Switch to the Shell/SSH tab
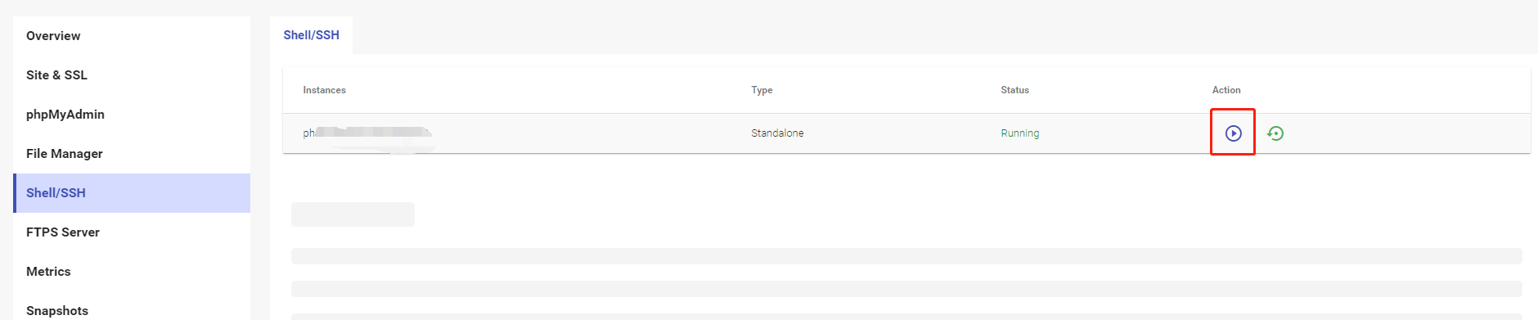The image size is (1538, 320). pos(311,35)
